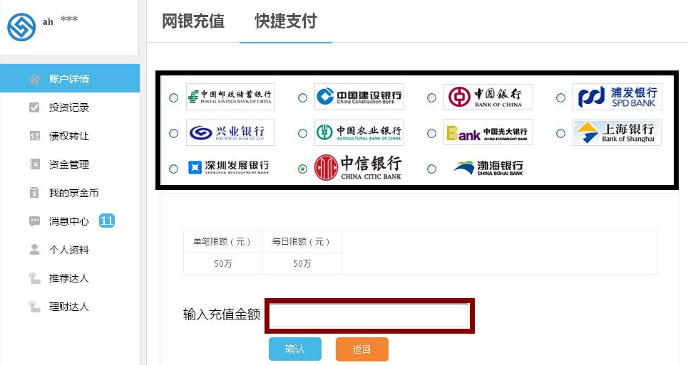Image resolution: width=688 pixels, height=365 pixels.
Task: Switch to the 网银充值 tab
Action: click(193, 21)
